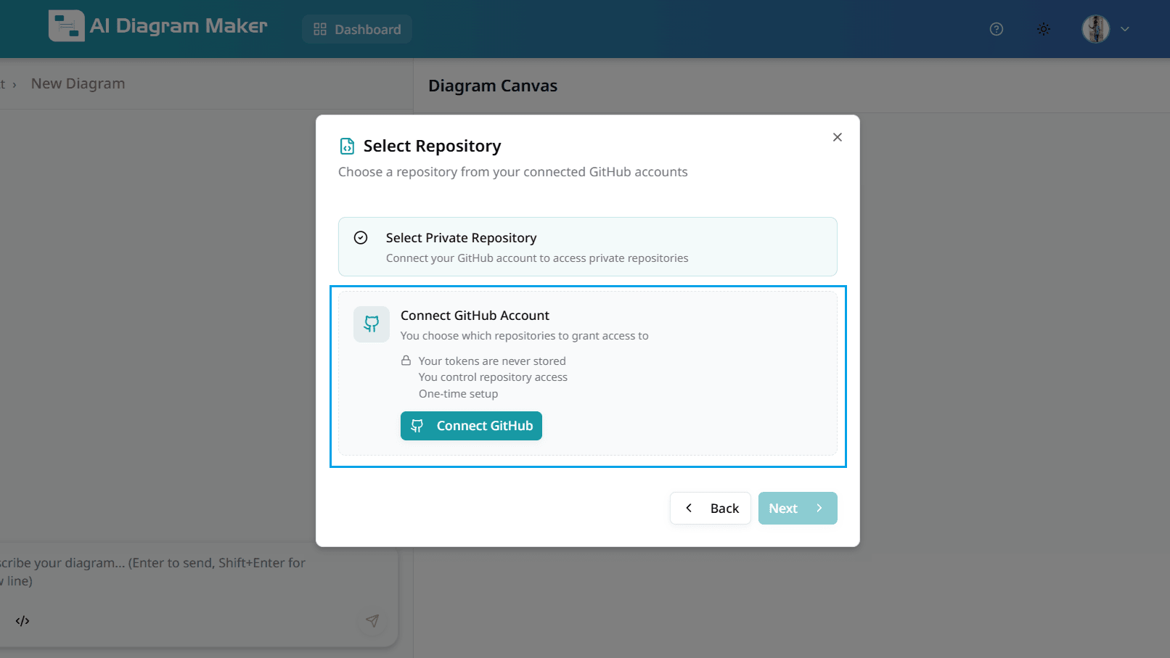Image resolution: width=1170 pixels, height=658 pixels.
Task: Select the Private Repository option card
Action: (587, 247)
